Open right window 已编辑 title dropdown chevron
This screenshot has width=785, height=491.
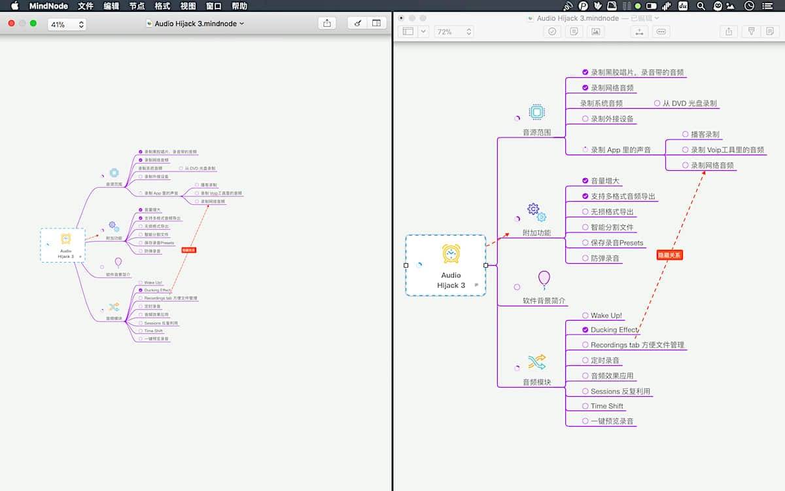pyautogui.click(x=657, y=18)
